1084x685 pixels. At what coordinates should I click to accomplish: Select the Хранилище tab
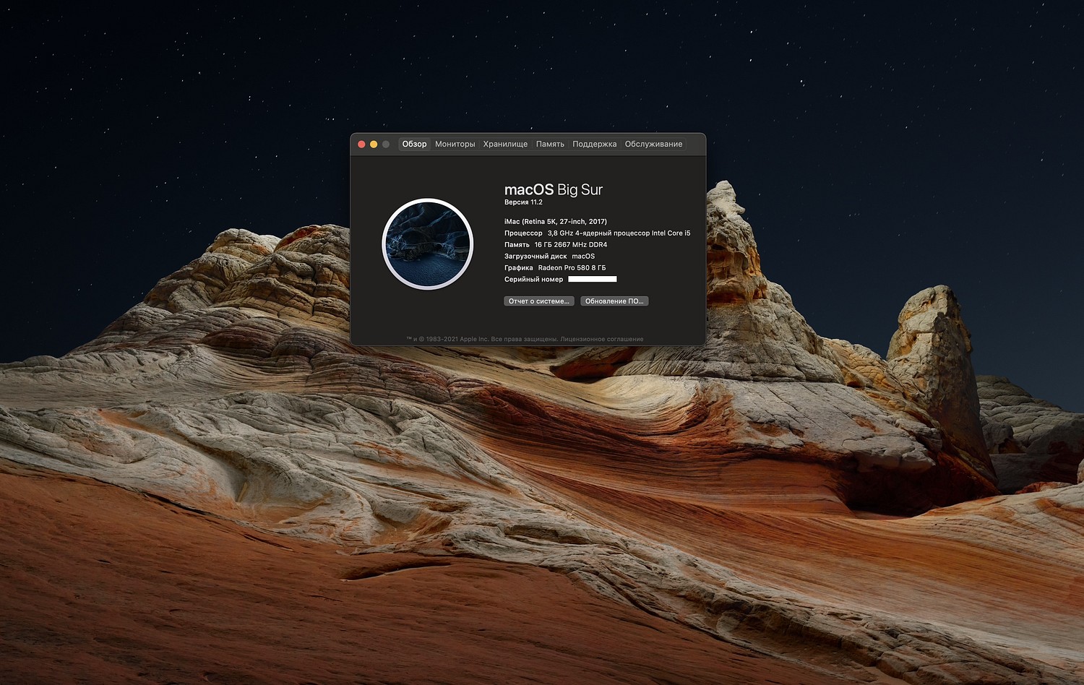(x=505, y=145)
